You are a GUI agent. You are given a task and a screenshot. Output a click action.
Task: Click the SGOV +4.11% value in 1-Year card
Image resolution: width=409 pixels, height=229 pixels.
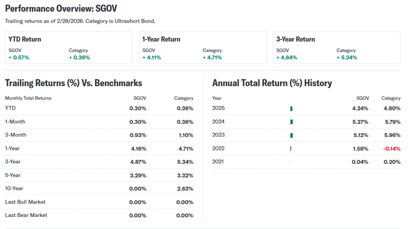pyautogui.click(x=152, y=57)
